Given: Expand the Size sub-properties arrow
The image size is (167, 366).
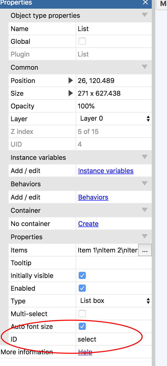Looking at the screenshot, I should point(71,93).
